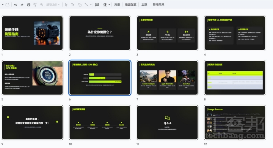Click the new slide icon
Screen dimensions: 273x148
click(7, 5)
